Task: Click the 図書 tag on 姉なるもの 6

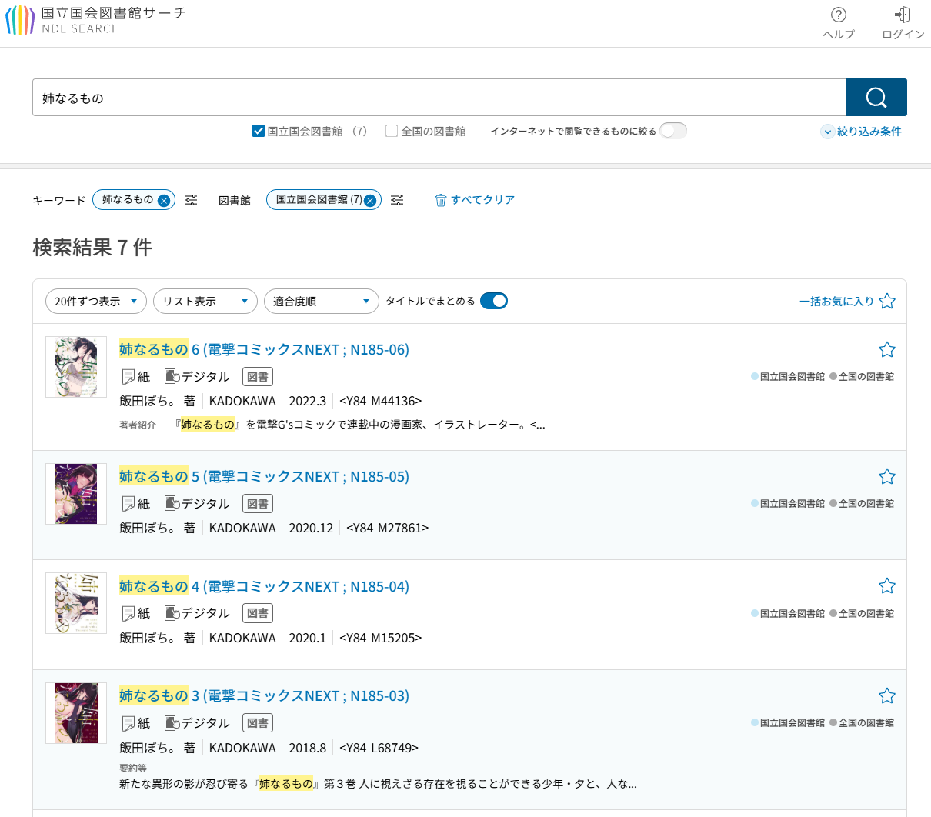Action: (258, 377)
